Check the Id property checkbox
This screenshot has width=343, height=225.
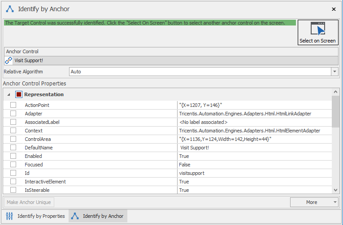click(13, 173)
